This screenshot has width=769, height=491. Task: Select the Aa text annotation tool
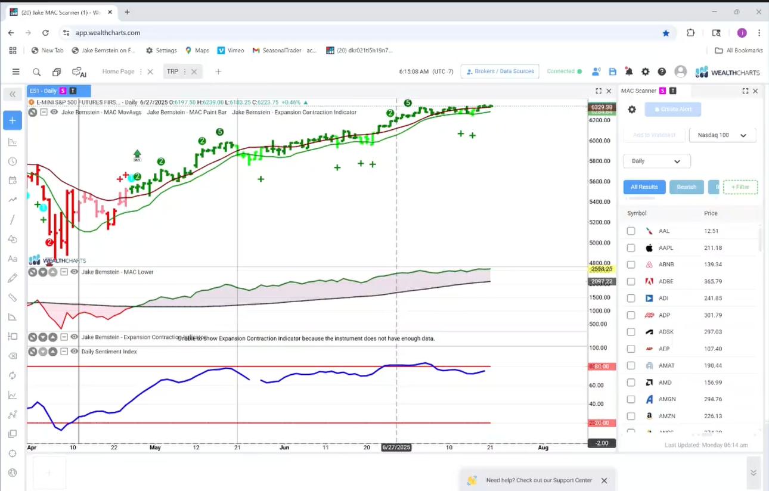(x=13, y=259)
